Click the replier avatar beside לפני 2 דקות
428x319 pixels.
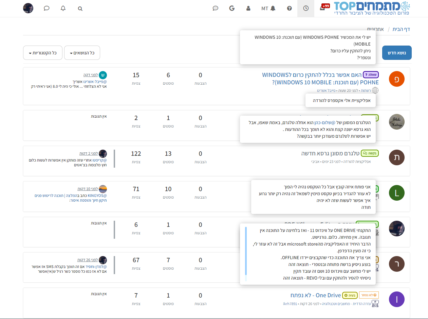pyautogui.click(x=103, y=153)
